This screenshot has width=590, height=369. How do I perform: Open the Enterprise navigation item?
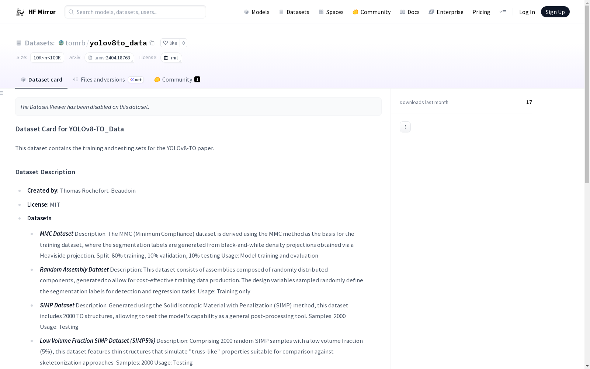point(446,12)
